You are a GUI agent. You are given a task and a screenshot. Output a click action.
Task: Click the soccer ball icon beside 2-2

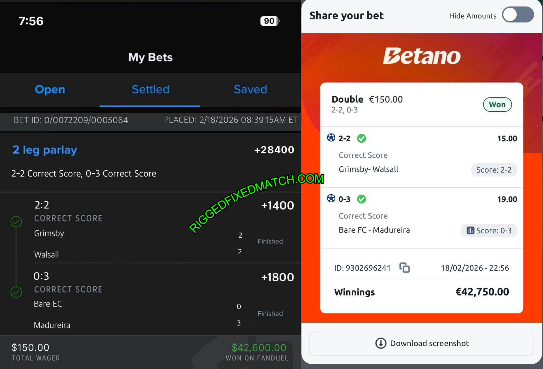[x=331, y=138]
